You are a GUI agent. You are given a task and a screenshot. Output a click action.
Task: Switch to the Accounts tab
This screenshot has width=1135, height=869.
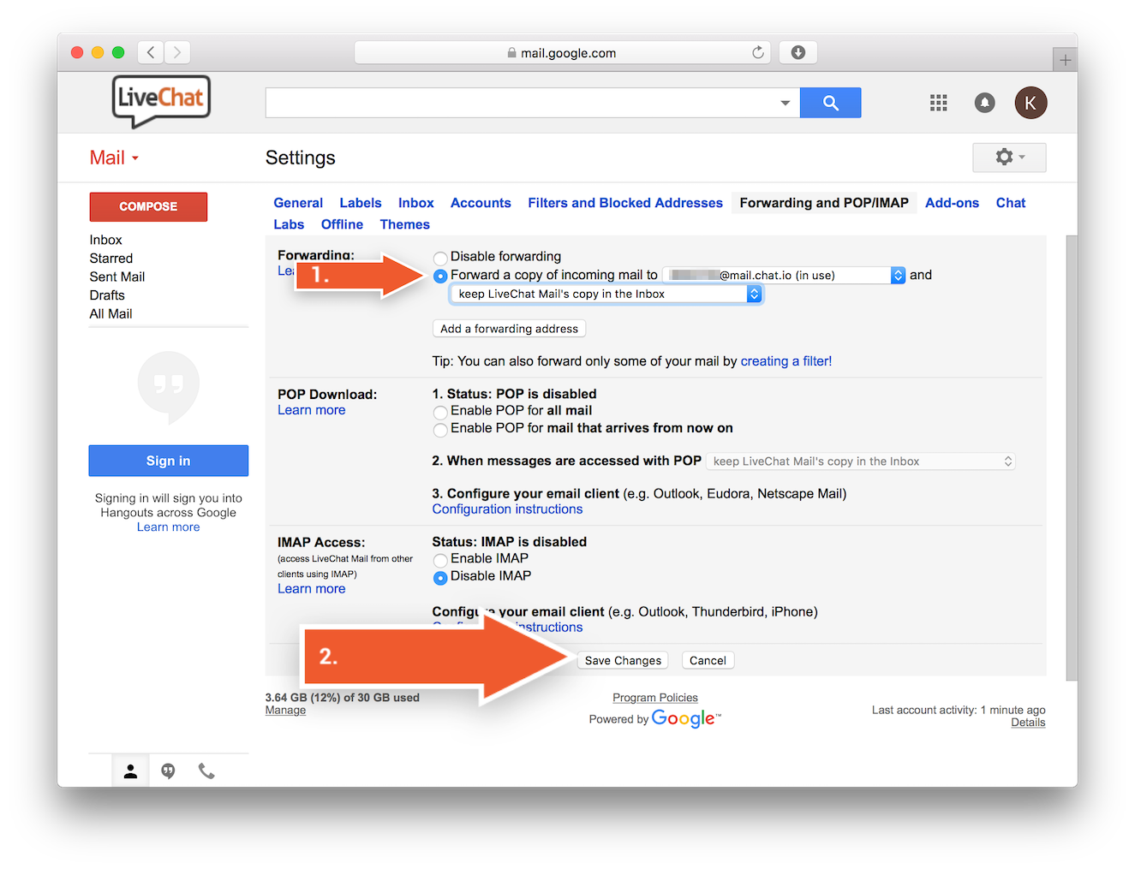pyautogui.click(x=481, y=203)
